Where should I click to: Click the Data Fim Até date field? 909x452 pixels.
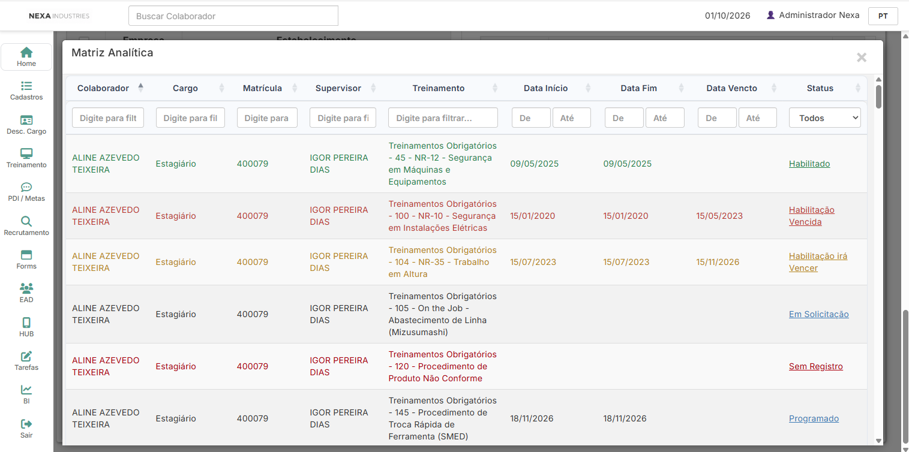point(665,118)
